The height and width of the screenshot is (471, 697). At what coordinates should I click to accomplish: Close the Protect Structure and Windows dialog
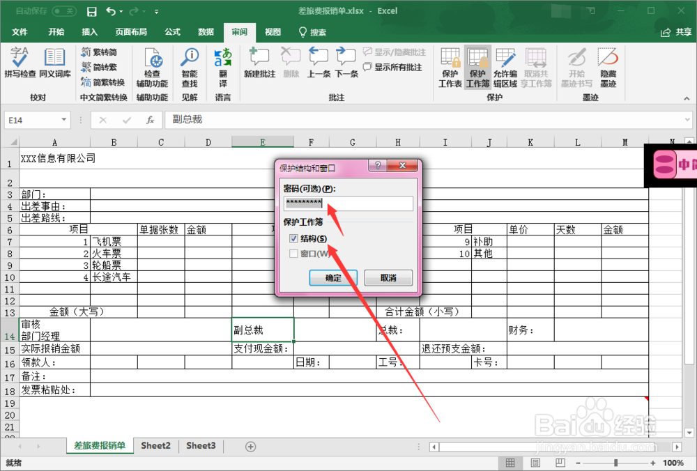(402, 166)
